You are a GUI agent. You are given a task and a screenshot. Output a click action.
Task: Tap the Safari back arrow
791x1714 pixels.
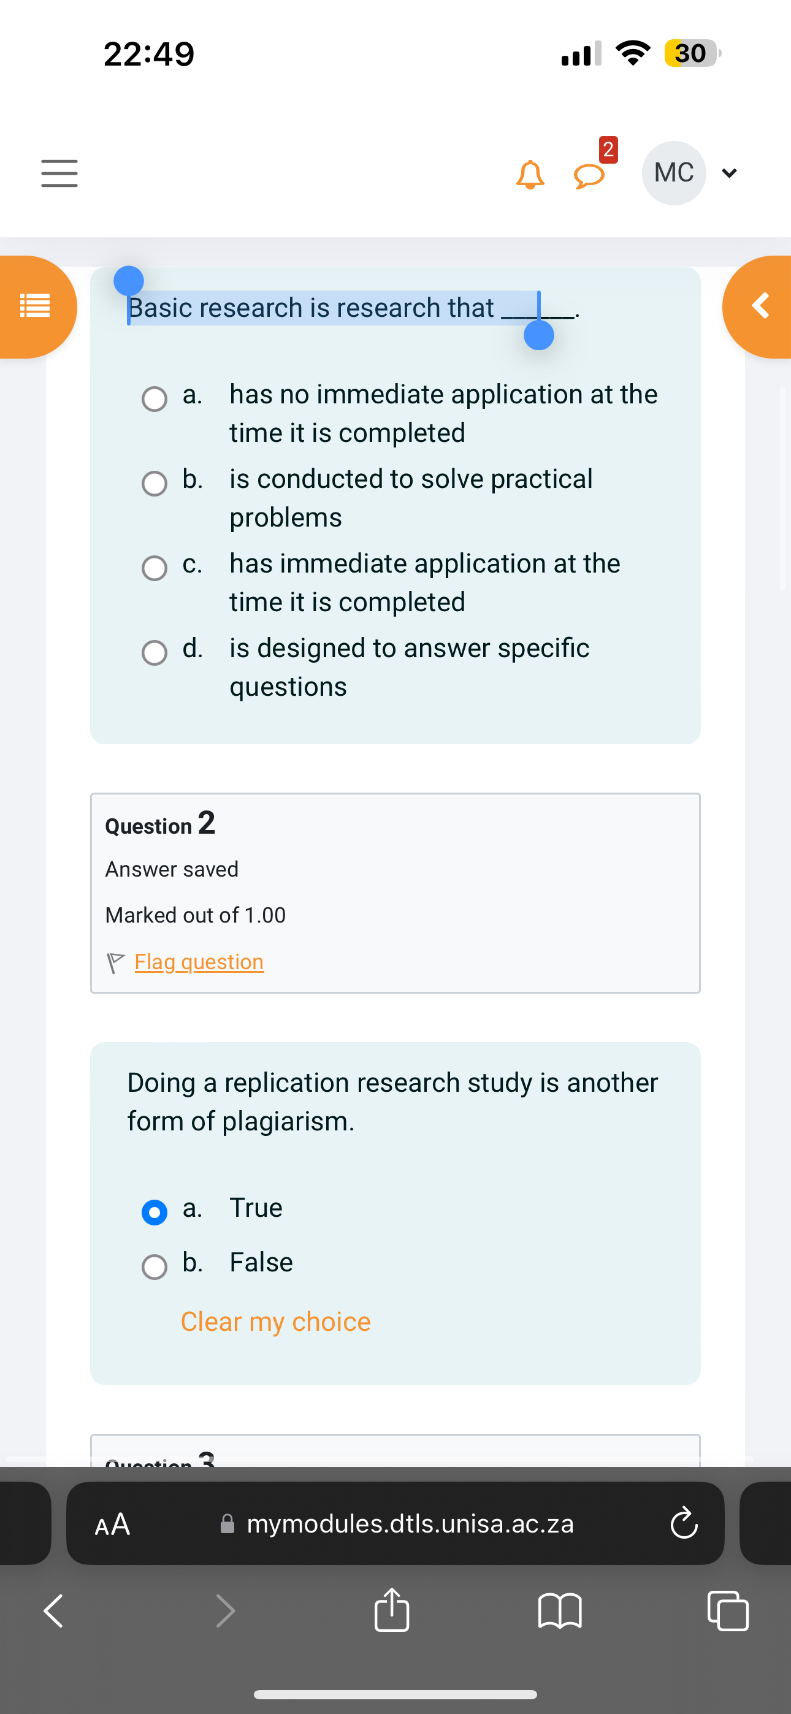(x=52, y=1611)
